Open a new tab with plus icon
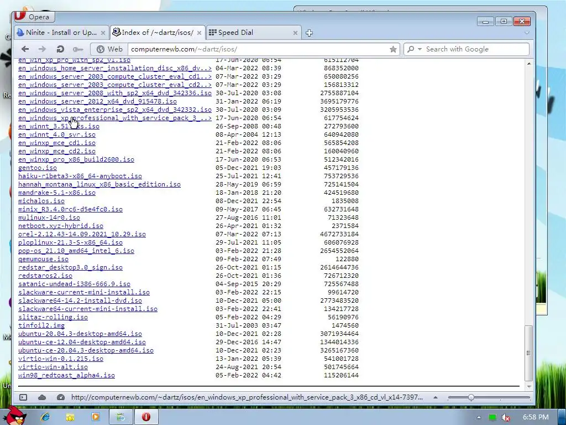Screen dimensions: 566x425 309,33
